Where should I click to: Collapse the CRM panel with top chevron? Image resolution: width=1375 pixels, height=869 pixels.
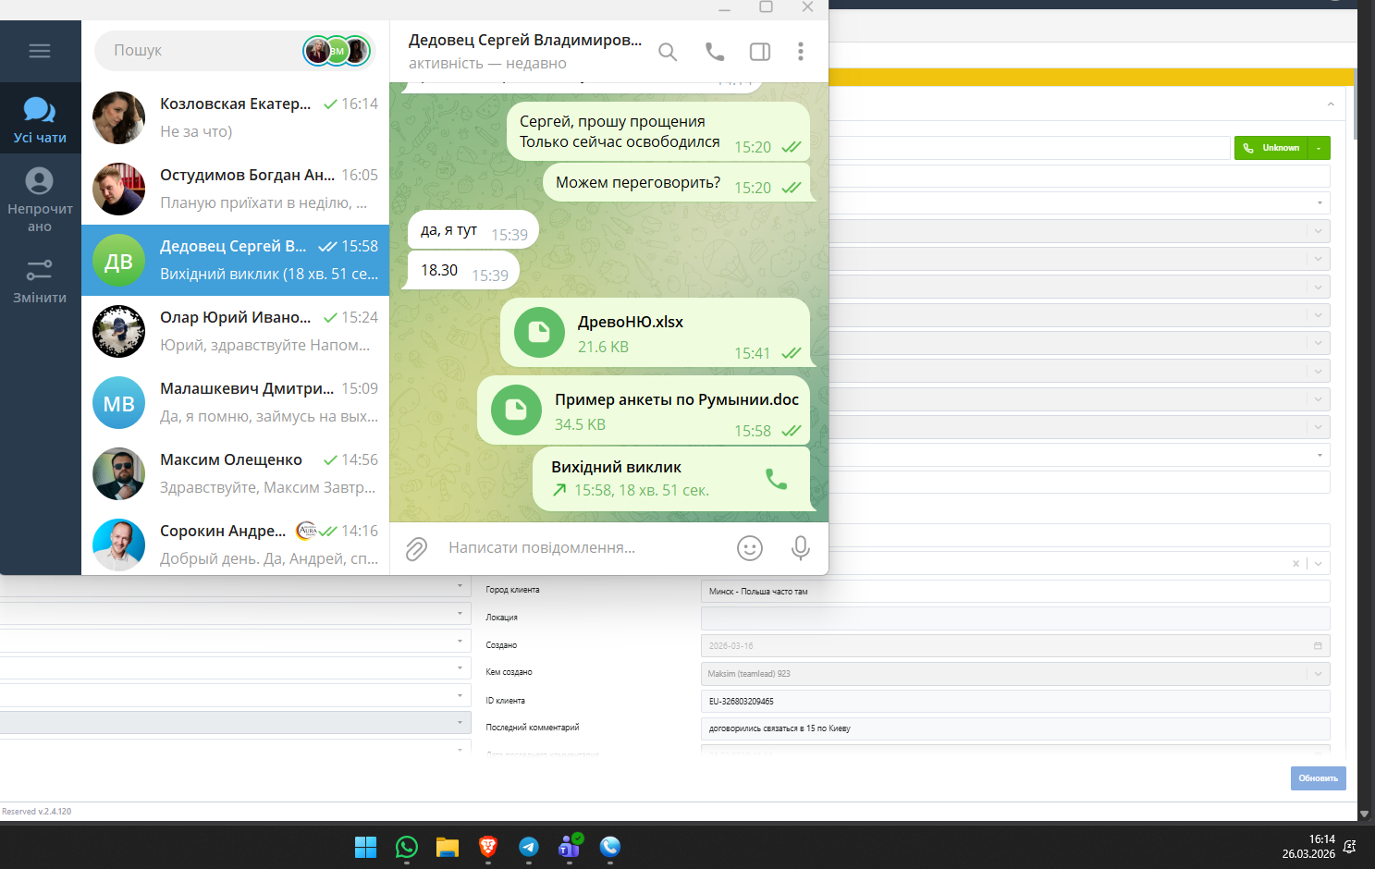coord(1331,104)
